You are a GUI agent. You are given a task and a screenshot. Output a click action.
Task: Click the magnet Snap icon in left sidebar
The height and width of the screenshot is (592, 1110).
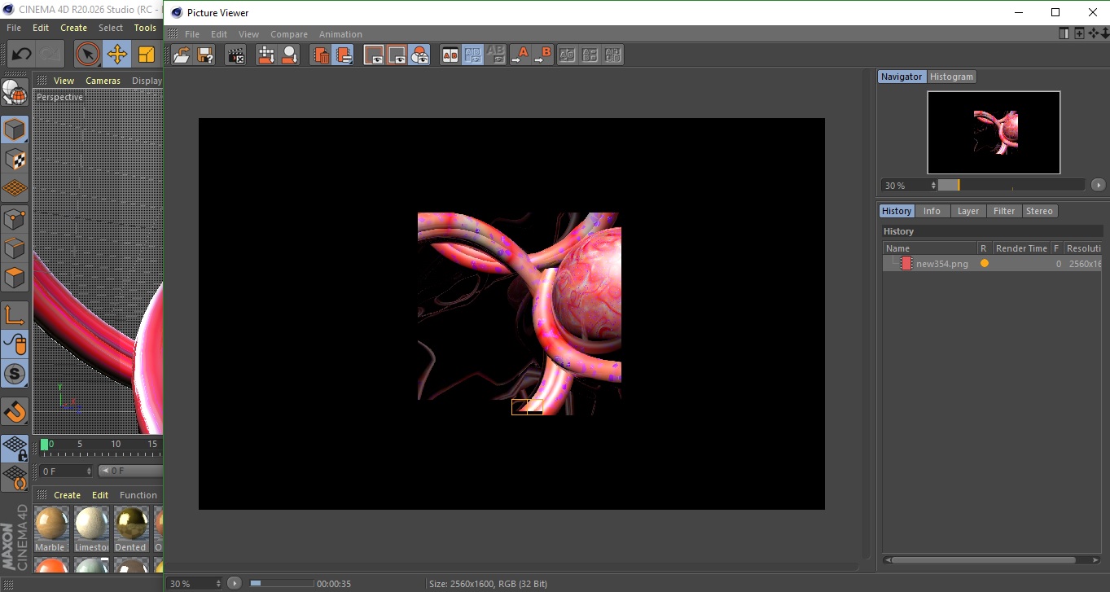pyautogui.click(x=15, y=410)
